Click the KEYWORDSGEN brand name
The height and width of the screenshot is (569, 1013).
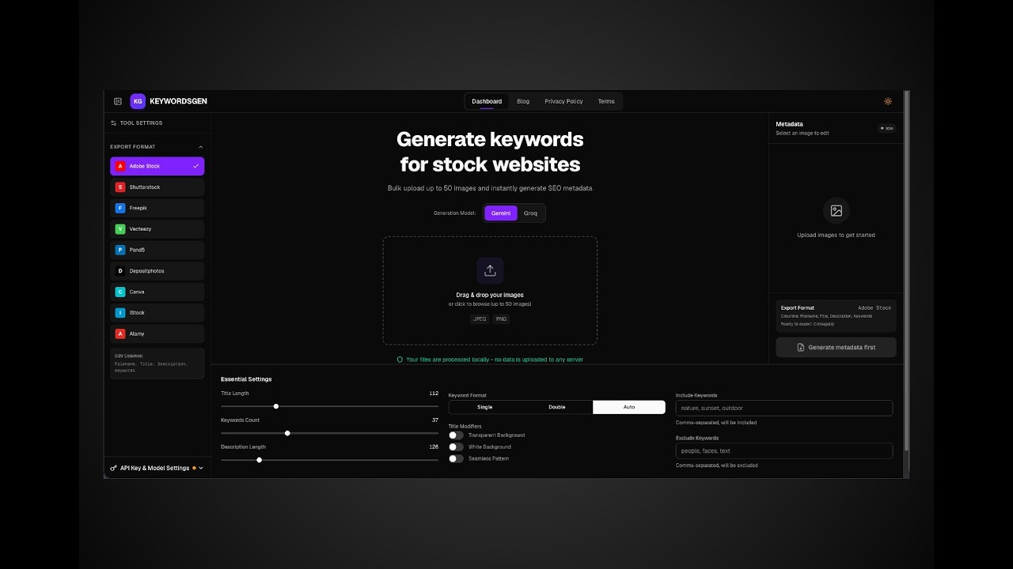(178, 101)
